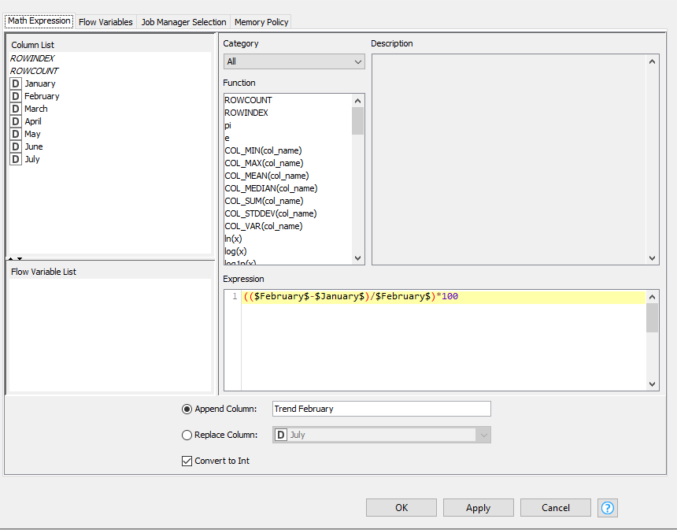Open the Memory Policy tab
This screenshot has width=677, height=530.
[x=261, y=22]
